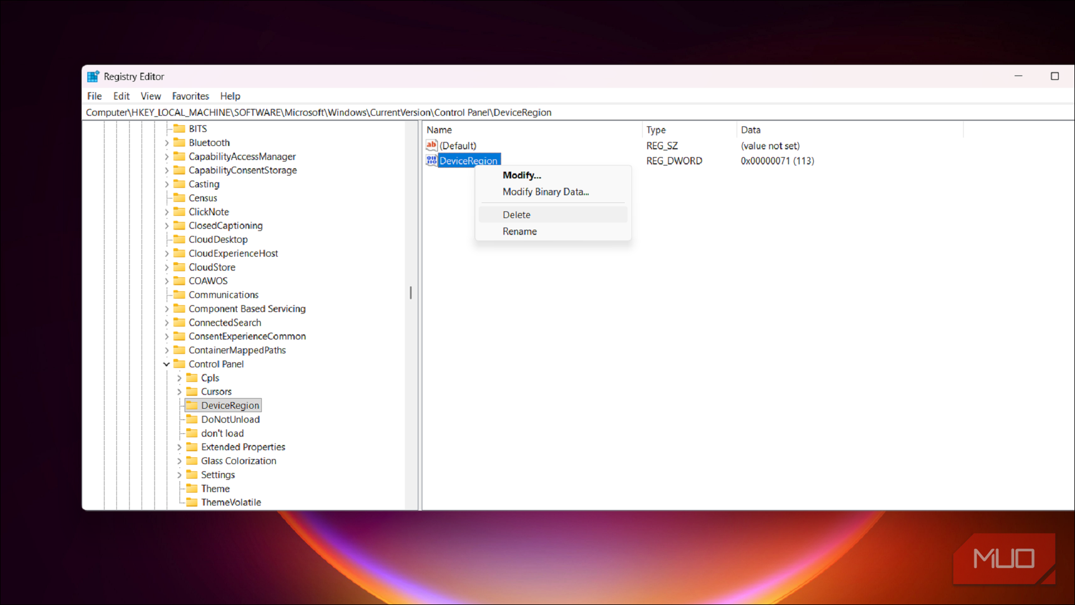Expand the Extended Properties subkey
The height and width of the screenshot is (605, 1075).
coord(179,447)
